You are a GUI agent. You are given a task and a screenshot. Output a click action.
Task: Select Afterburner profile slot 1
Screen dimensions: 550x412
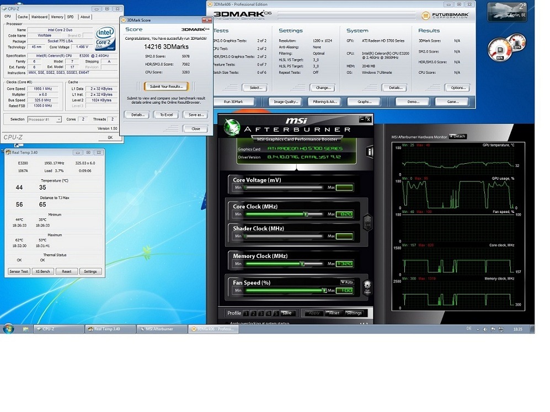[246, 313]
